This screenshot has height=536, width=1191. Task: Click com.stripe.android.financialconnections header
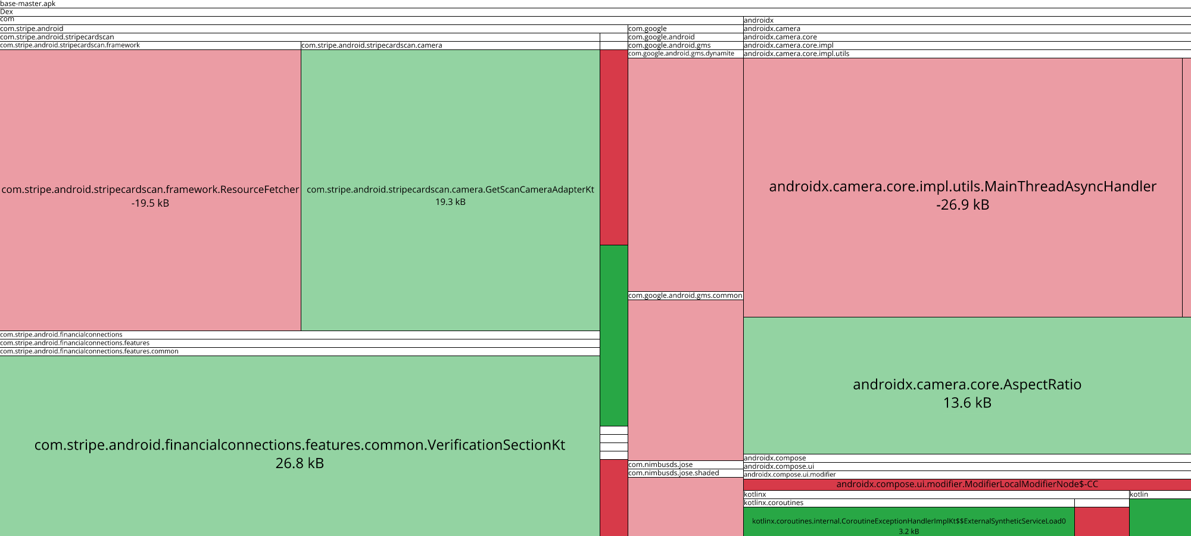click(300, 335)
